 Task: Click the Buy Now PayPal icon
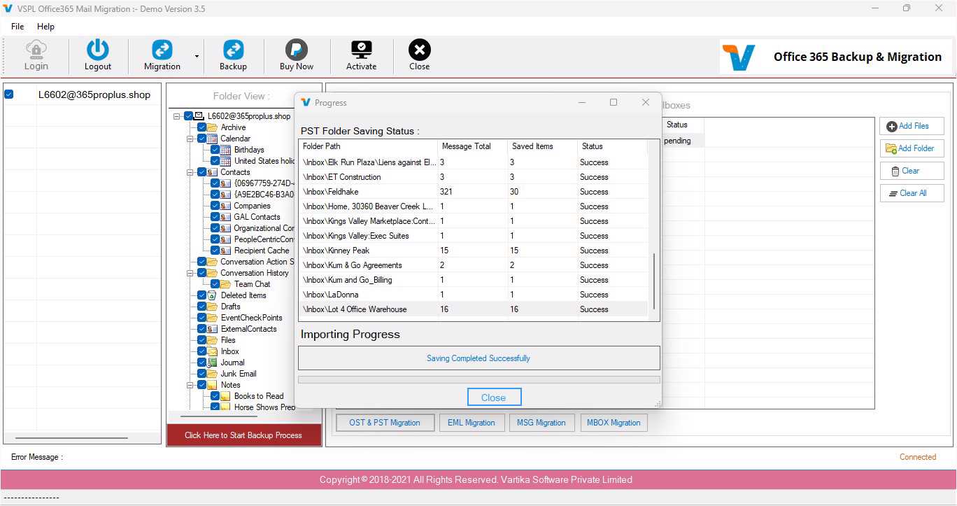(297, 50)
